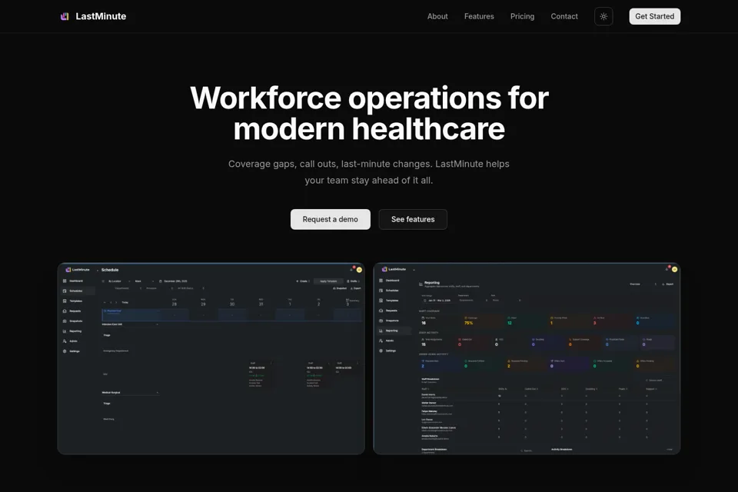Go to the About page
This screenshot has width=738, height=492.
point(437,16)
